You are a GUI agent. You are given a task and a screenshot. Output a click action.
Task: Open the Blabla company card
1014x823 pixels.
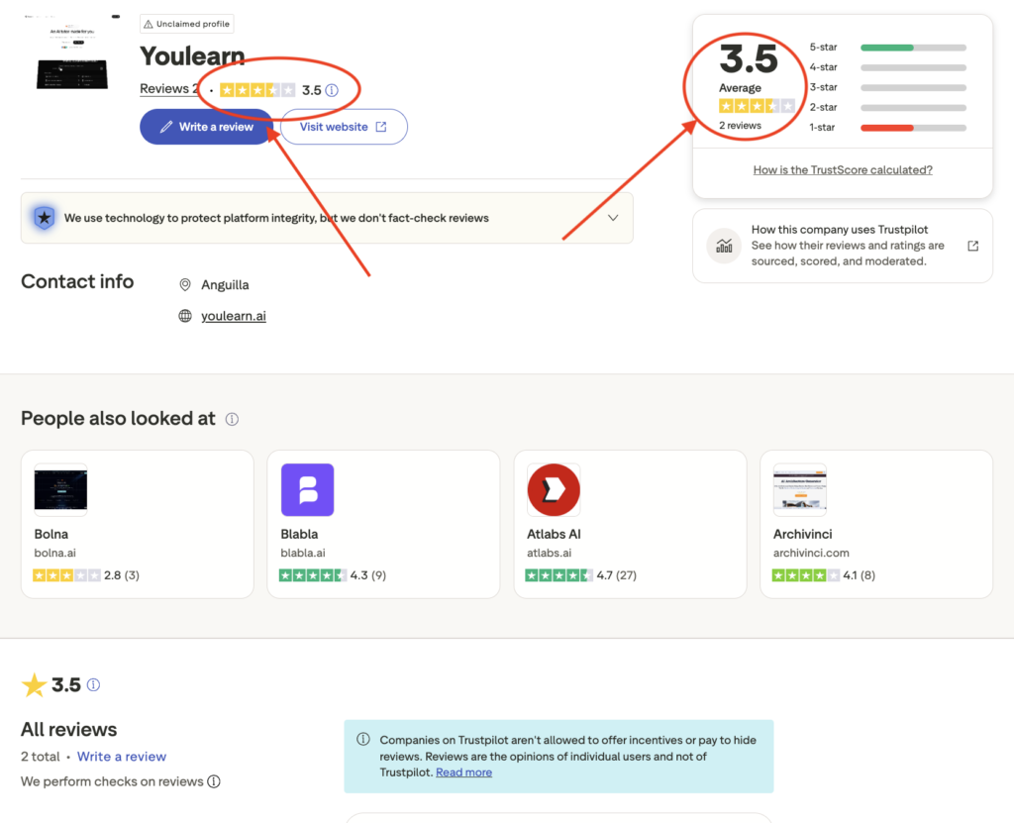(x=383, y=524)
